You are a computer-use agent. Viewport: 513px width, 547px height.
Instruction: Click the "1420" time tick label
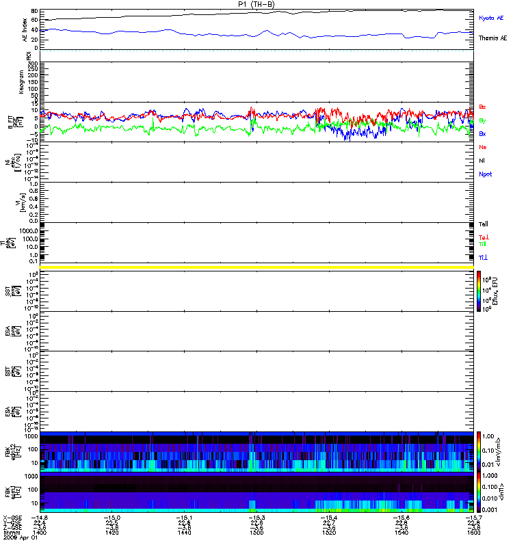(x=112, y=533)
